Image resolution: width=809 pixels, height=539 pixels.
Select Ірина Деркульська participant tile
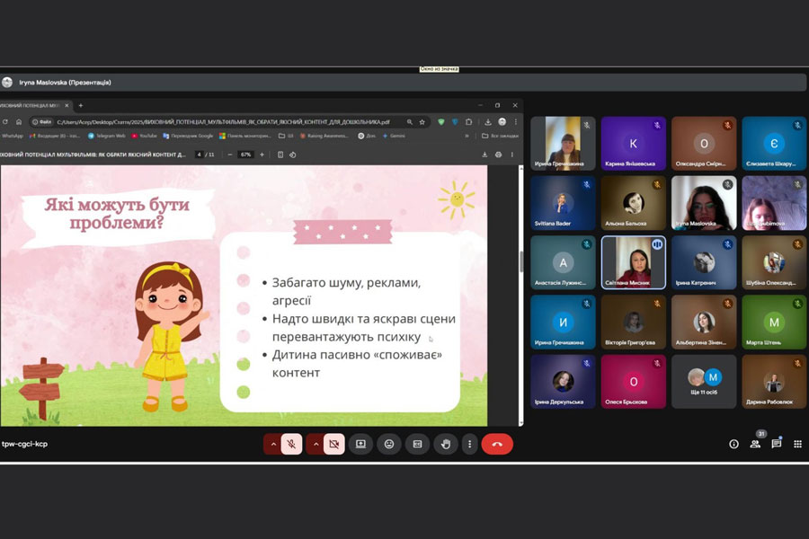563,382
